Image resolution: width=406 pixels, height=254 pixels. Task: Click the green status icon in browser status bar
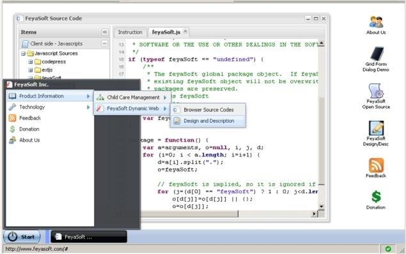click(x=388, y=249)
